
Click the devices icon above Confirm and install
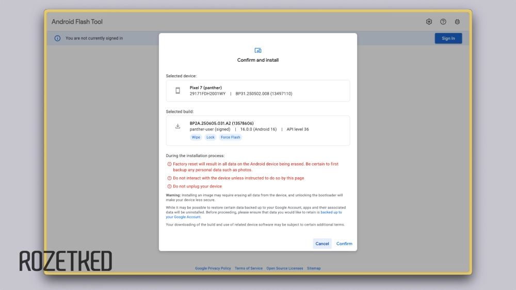258,50
